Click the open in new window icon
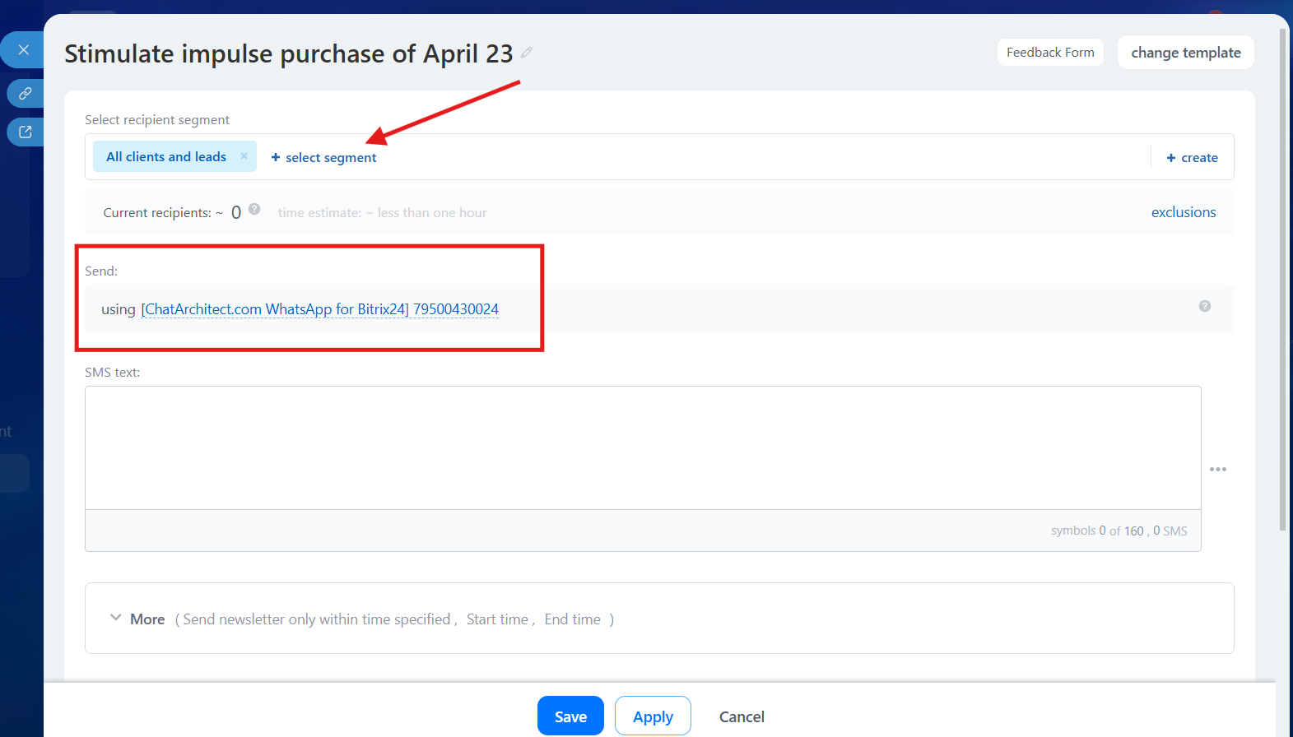 [x=26, y=132]
